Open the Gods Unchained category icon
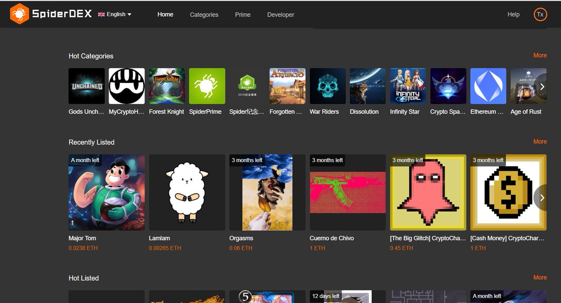 pos(86,86)
